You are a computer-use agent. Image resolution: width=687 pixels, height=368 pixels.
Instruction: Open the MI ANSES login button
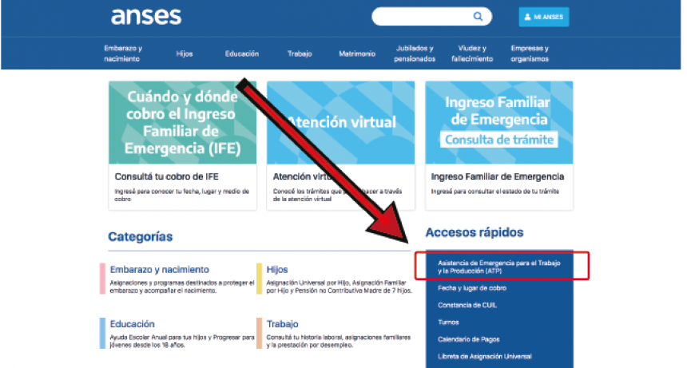coord(544,17)
